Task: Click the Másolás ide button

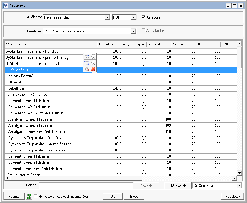Action: coord(178,186)
